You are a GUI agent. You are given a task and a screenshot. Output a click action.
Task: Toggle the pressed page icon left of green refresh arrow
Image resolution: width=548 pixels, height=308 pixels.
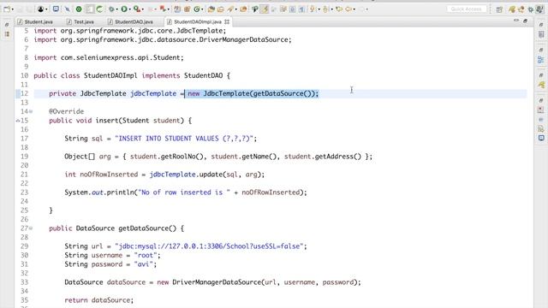tap(90, 9)
